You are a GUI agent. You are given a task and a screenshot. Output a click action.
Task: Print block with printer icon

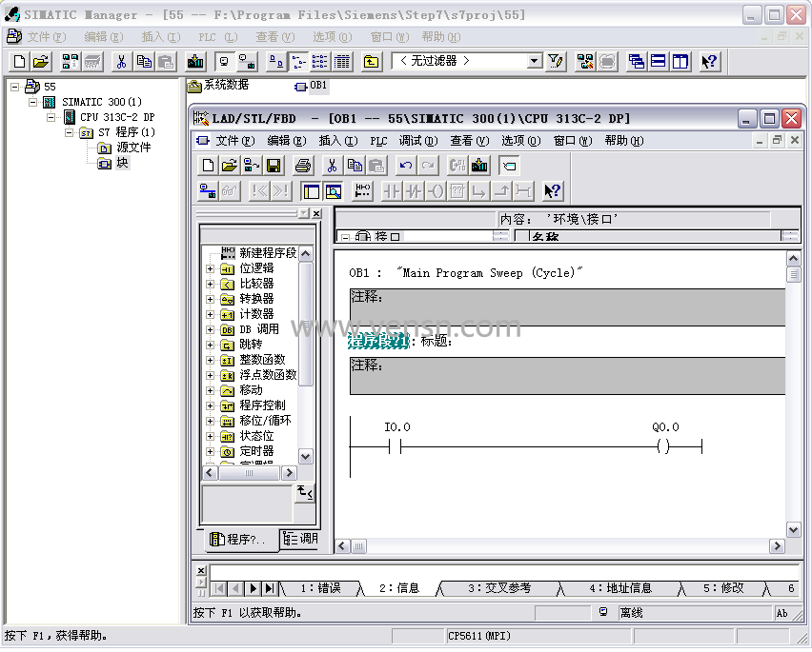(303, 166)
